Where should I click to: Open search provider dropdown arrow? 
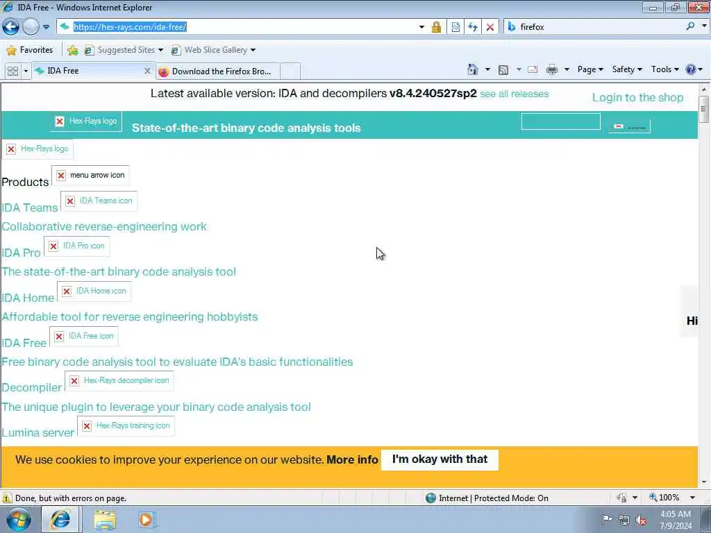tap(704, 26)
